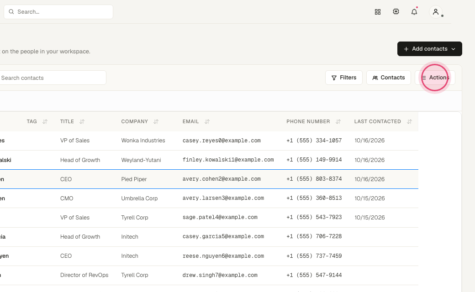475x292 pixels.
Task: Click phone number +1 (555) 547-9144
Action: point(314,275)
